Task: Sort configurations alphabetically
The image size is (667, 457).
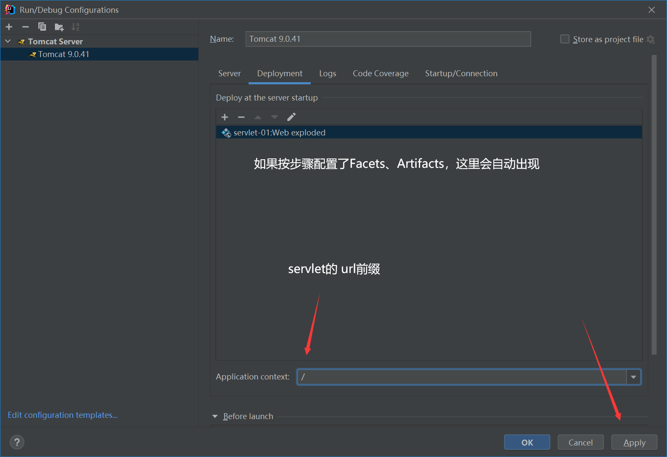Action: pyautogui.click(x=75, y=27)
